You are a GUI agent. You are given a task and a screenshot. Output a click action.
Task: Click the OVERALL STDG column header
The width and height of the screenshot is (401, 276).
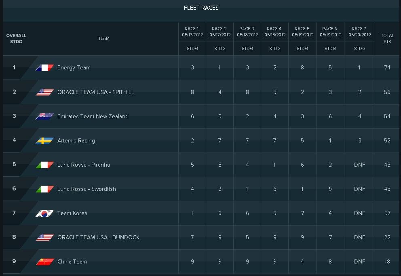[16, 38]
